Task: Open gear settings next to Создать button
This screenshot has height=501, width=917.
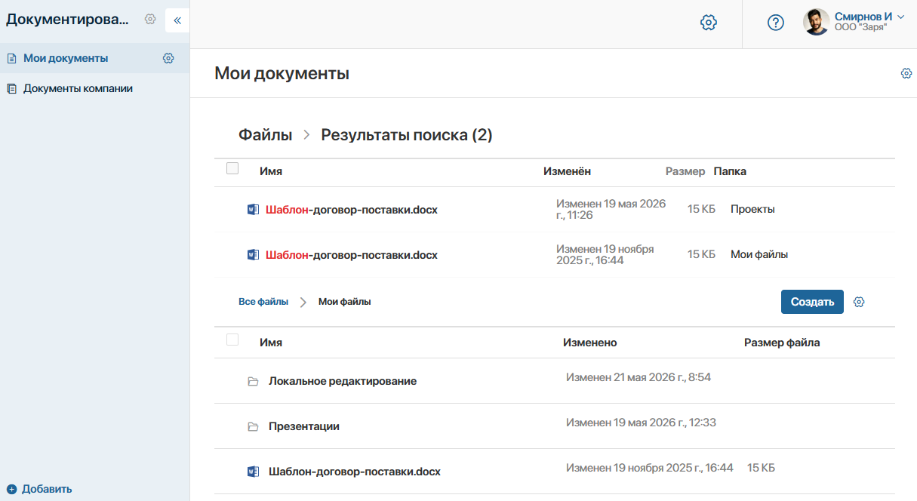Action: [x=859, y=302]
